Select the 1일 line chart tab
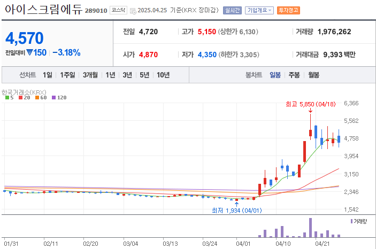This screenshot has width=376, height=249. tap(48, 75)
